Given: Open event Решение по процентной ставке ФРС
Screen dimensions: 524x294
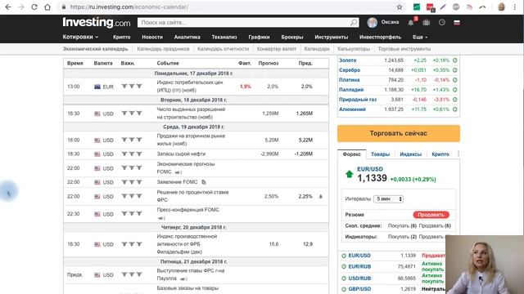Looking at the screenshot, I should (x=193, y=196).
